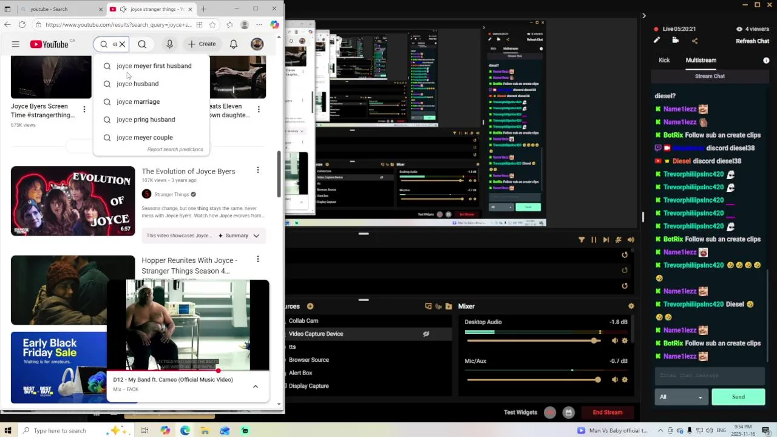The image size is (777, 437).
Task: Open the YouTube account avatar menu
Action: [x=257, y=44]
